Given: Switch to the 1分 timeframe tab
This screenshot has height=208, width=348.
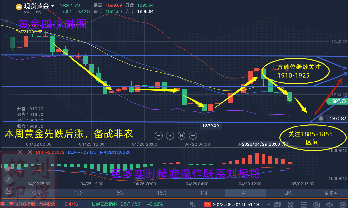Looking at the screenshot, I should click(78, 193).
